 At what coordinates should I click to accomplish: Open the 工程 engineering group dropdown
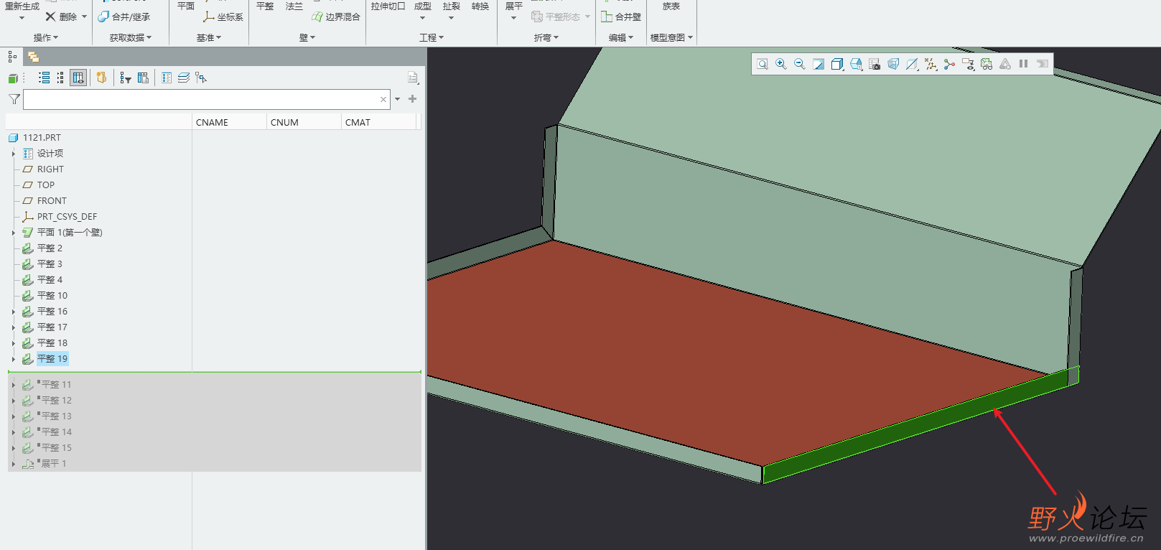pos(432,37)
